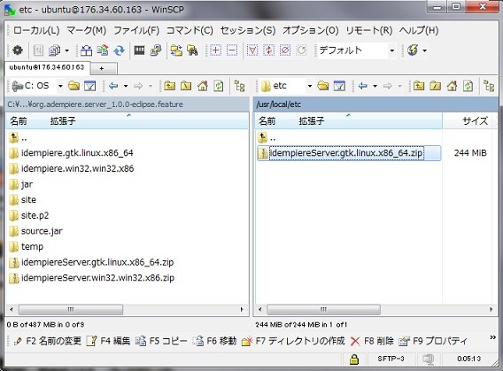503x371 pixels.
Task: Open the remote etc directory dropdown
Action: 309,86
